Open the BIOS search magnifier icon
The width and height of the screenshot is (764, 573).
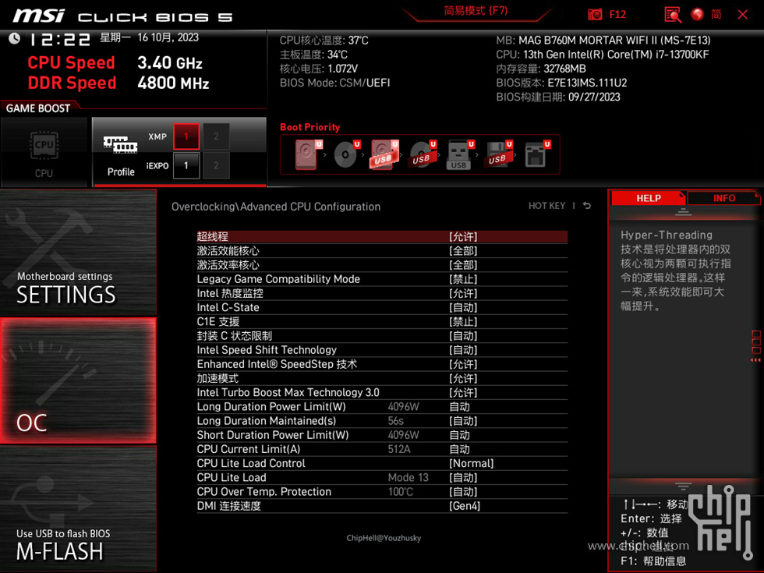673,15
